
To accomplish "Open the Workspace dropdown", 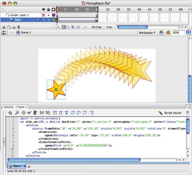I will [147, 33].
